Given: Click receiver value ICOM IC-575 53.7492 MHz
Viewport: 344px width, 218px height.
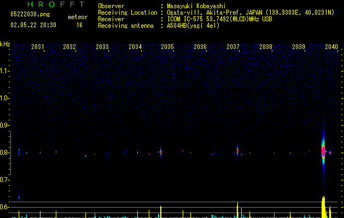Looking at the screenshot, I should pos(219,19).
